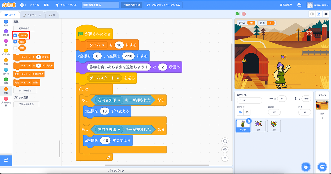Click the 変数を作る button
Screen dimensions: 331x174
[24, 28]
